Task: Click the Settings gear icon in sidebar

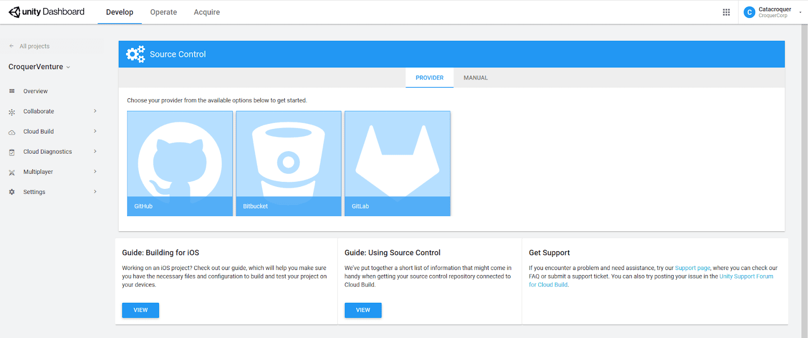Action: tap(12, 192)
